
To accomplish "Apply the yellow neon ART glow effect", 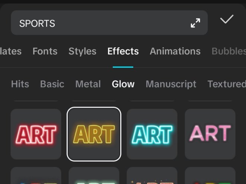I will point(94,134).
